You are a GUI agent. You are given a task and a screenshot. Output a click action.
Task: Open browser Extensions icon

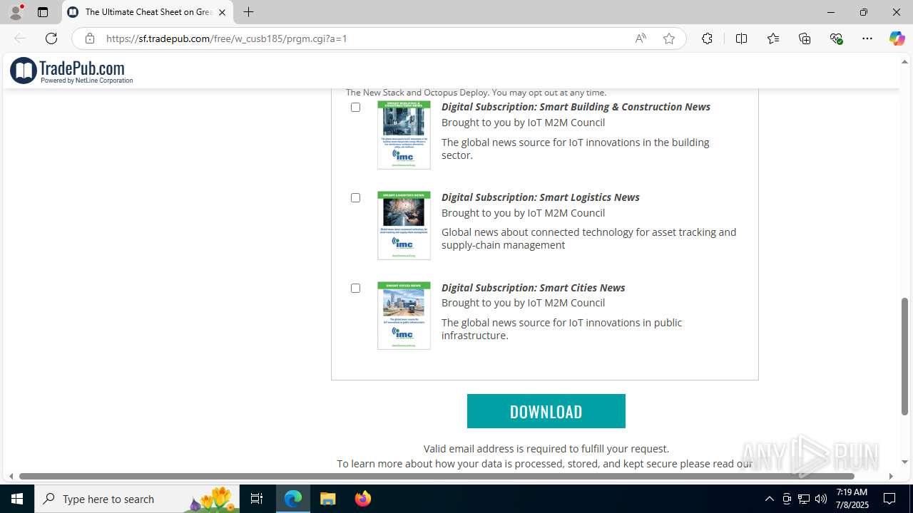pos(707,38)
